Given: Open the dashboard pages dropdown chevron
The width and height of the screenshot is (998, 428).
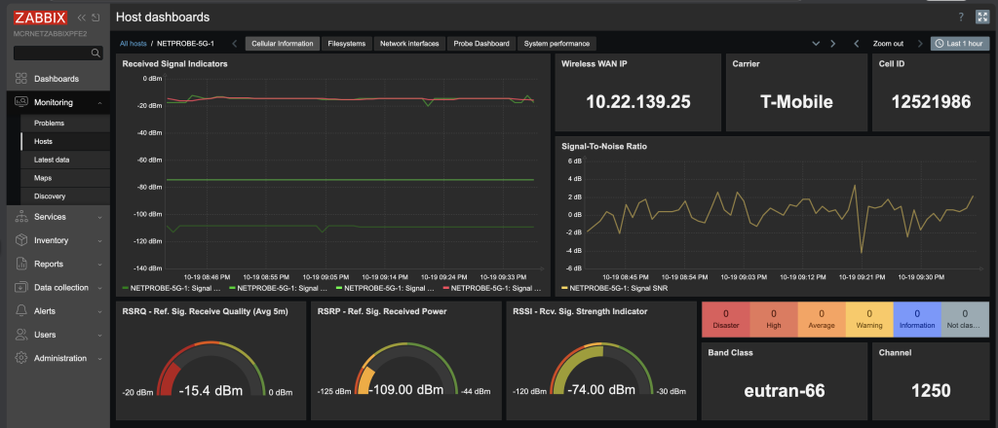Looking at the screenshot, I should (x=817, y=44).
